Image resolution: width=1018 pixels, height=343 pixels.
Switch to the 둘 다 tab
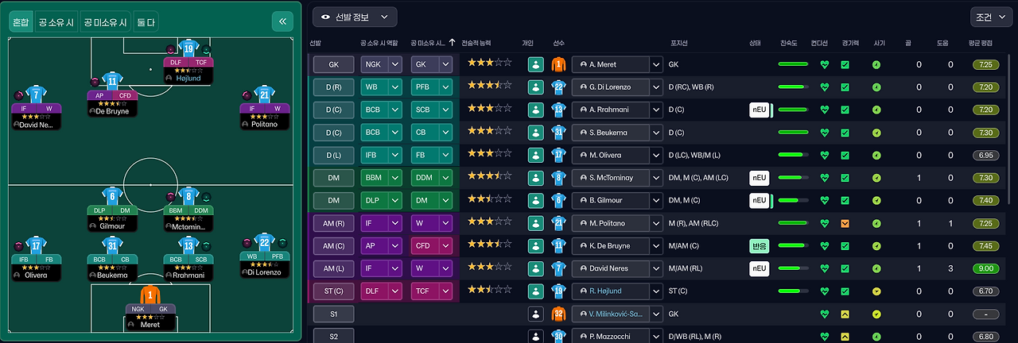pos(146,22)
